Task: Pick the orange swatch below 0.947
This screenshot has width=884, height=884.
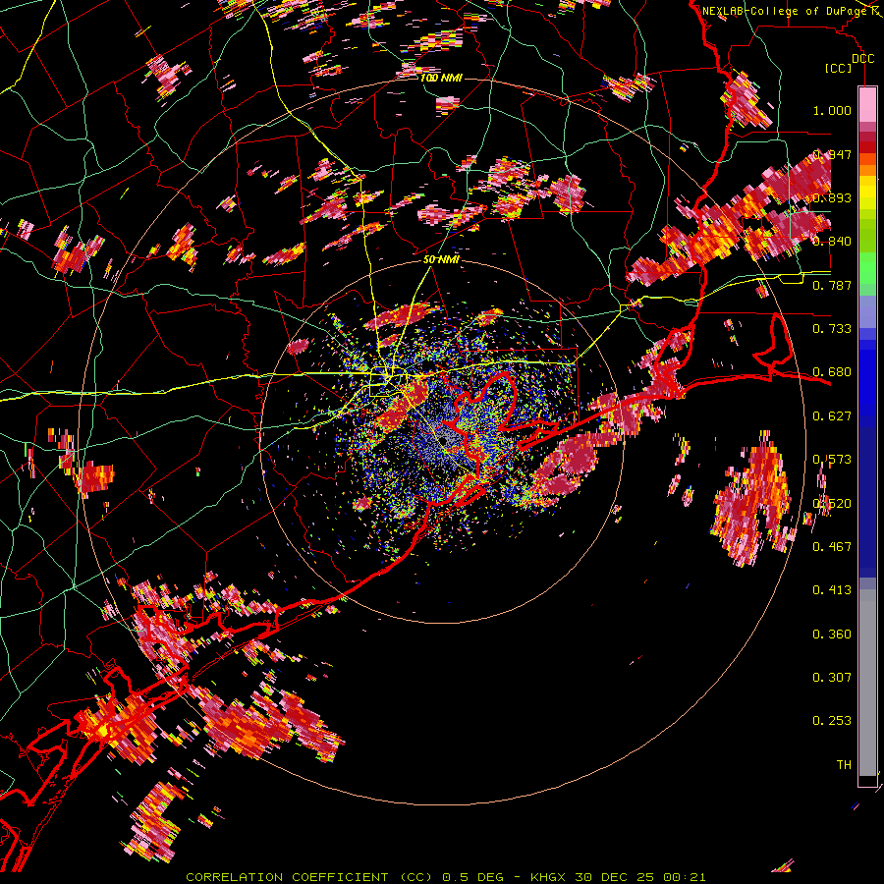Action: [867, 170]
